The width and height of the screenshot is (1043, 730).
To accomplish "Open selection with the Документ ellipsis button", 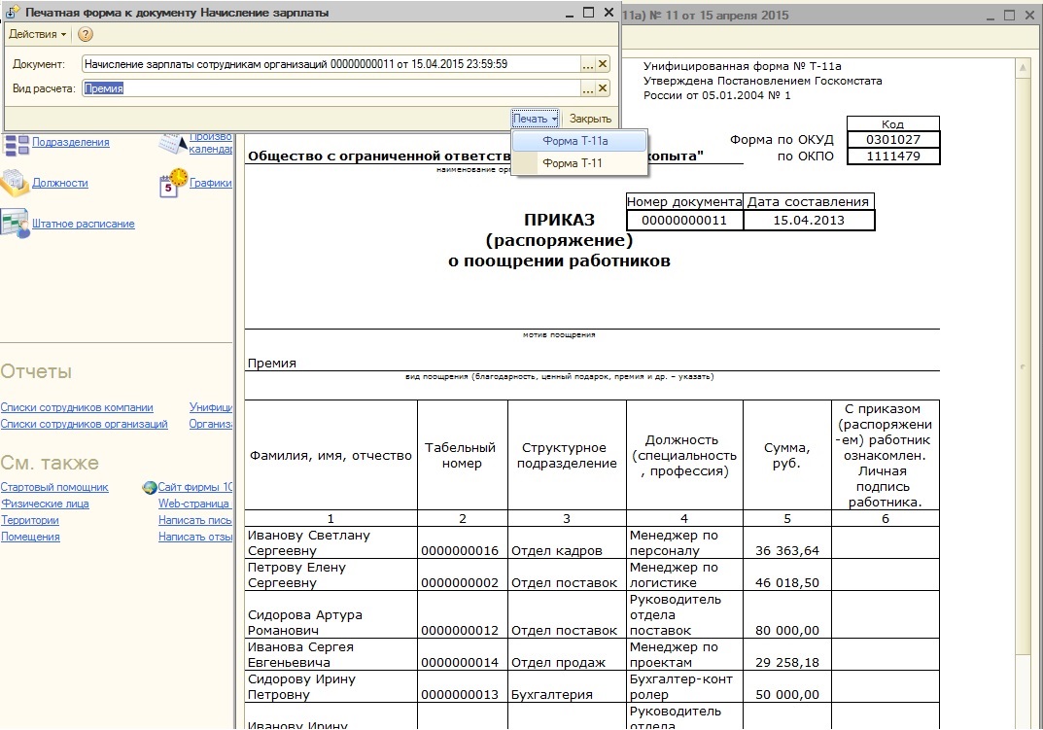I will click(588, 64).
